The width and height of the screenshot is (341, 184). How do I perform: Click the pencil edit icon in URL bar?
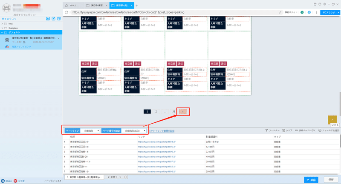pyautogui.click(x=280, y=12)
